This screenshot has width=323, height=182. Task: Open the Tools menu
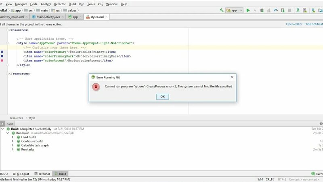tap(91, 4)
